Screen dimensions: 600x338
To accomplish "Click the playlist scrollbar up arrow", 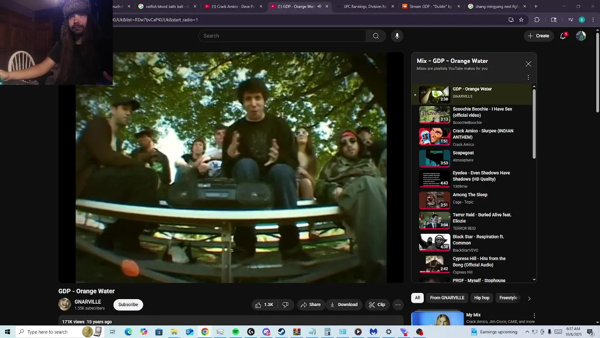I will [x=534, y=86].
